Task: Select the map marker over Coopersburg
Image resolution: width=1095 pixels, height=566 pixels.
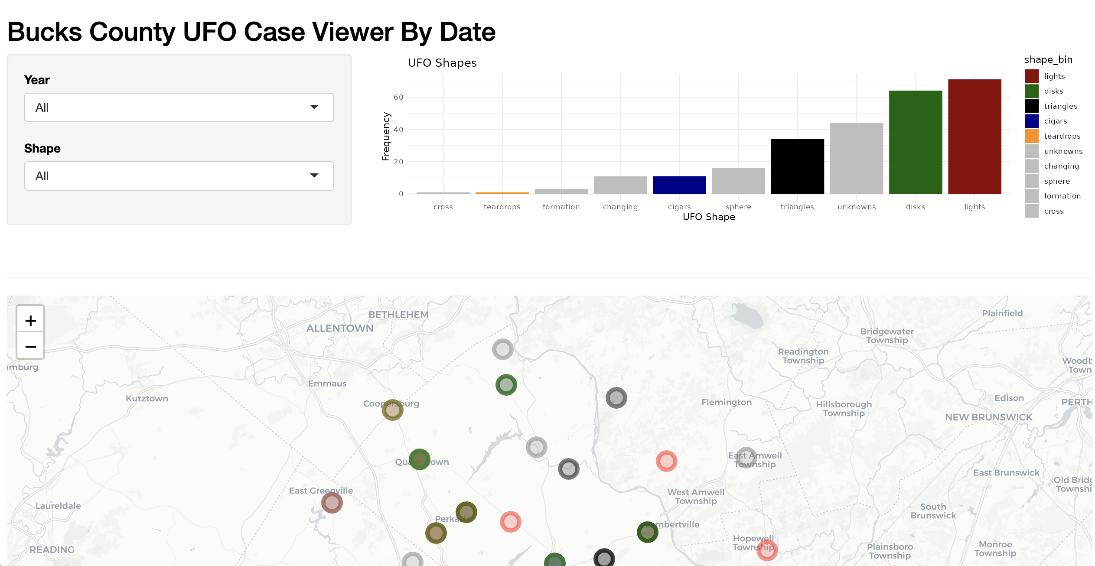Action: (x=393, y=410)
